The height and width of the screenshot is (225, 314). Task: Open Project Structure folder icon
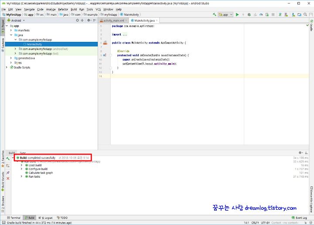click(x=299, y=14)
